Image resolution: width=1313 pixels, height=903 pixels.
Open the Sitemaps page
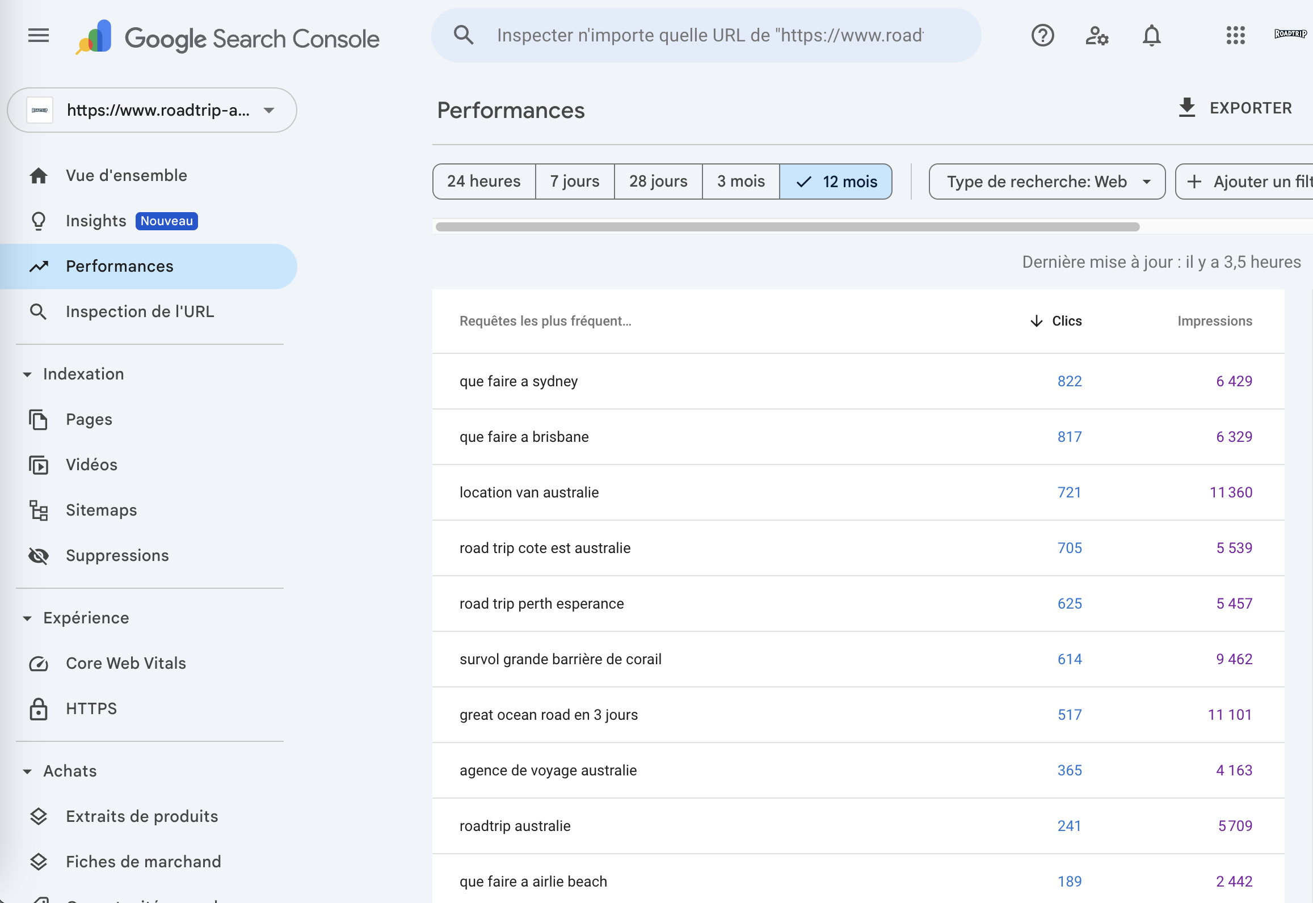(x=149, y=510)
